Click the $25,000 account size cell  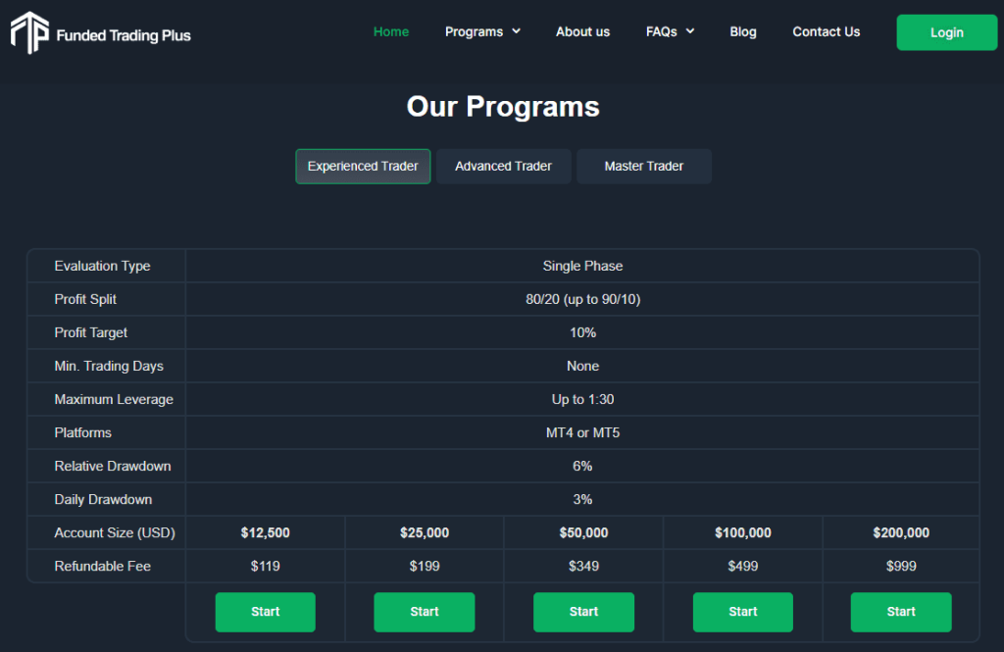tap(425, 532)
